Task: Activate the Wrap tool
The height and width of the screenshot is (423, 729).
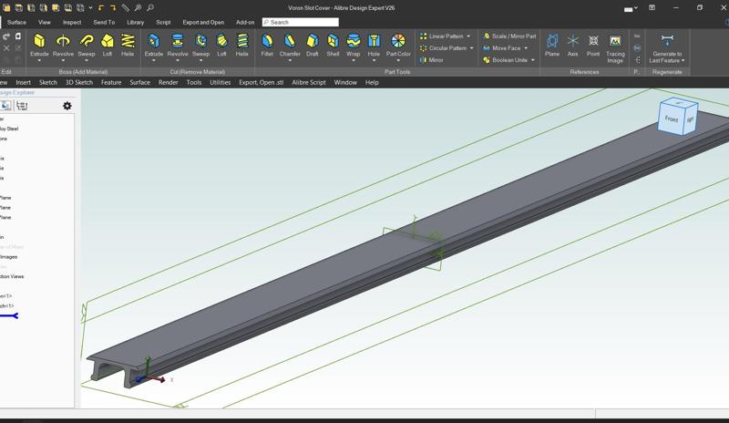Action: pyautogui.click(x=354, y=45)
